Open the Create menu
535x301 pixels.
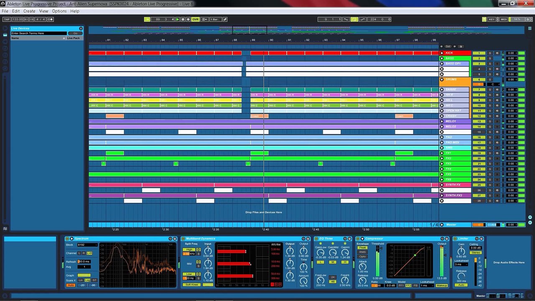click(29, 11)
